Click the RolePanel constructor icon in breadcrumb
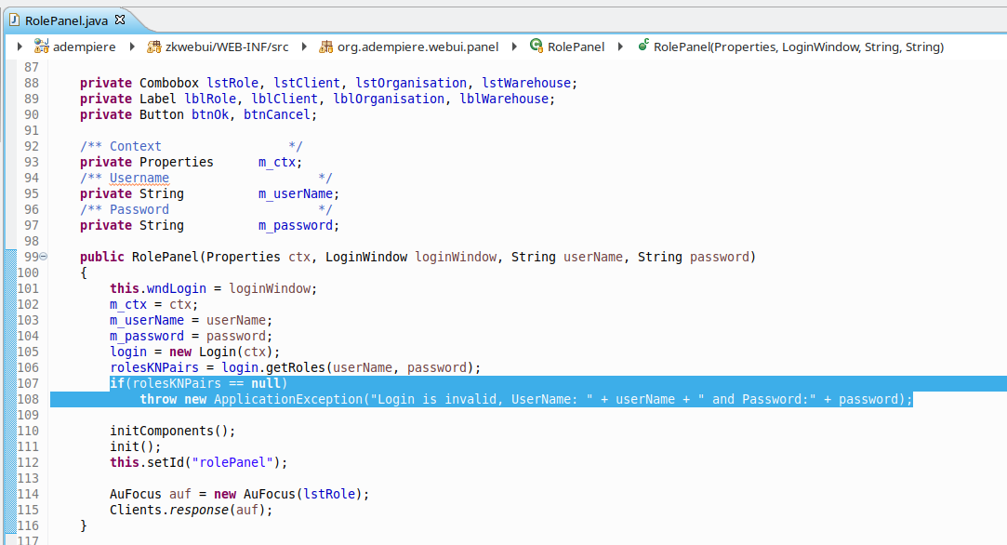 pos(643,46)
